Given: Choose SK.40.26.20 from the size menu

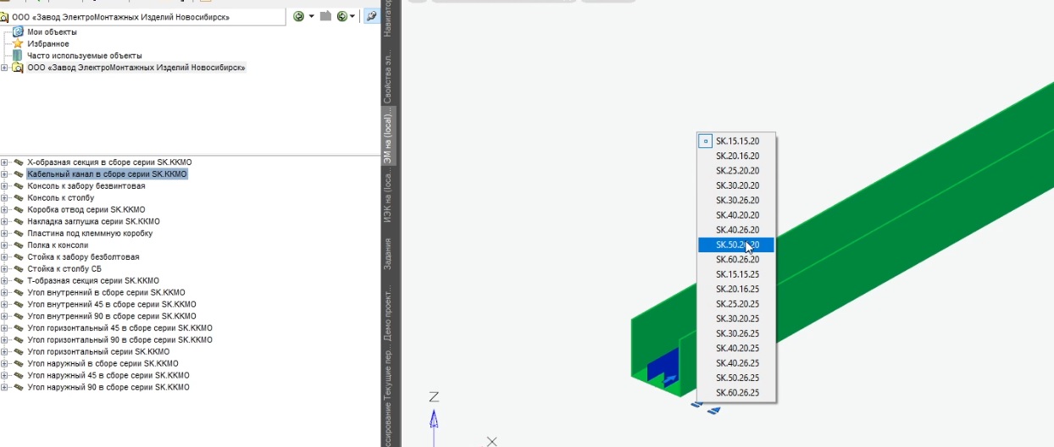Looking at the screenshot, I should [x=735, y=230].
